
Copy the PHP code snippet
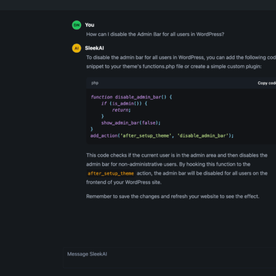[x=266, y=83]
